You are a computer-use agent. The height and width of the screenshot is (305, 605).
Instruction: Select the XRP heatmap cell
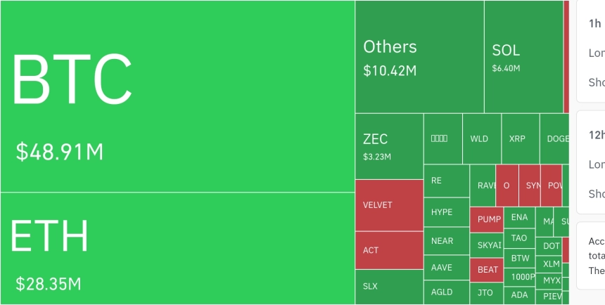tap(521, 138)
